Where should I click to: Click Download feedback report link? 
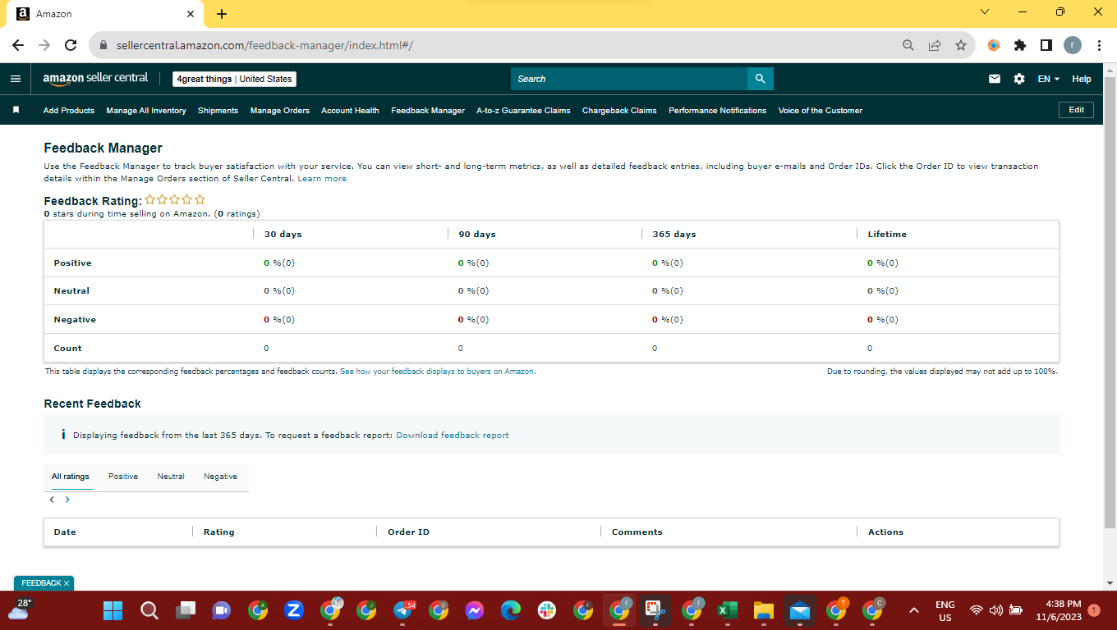(453, 436)
